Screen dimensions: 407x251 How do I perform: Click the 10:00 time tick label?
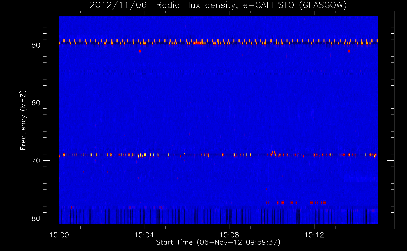pos(59,235)
